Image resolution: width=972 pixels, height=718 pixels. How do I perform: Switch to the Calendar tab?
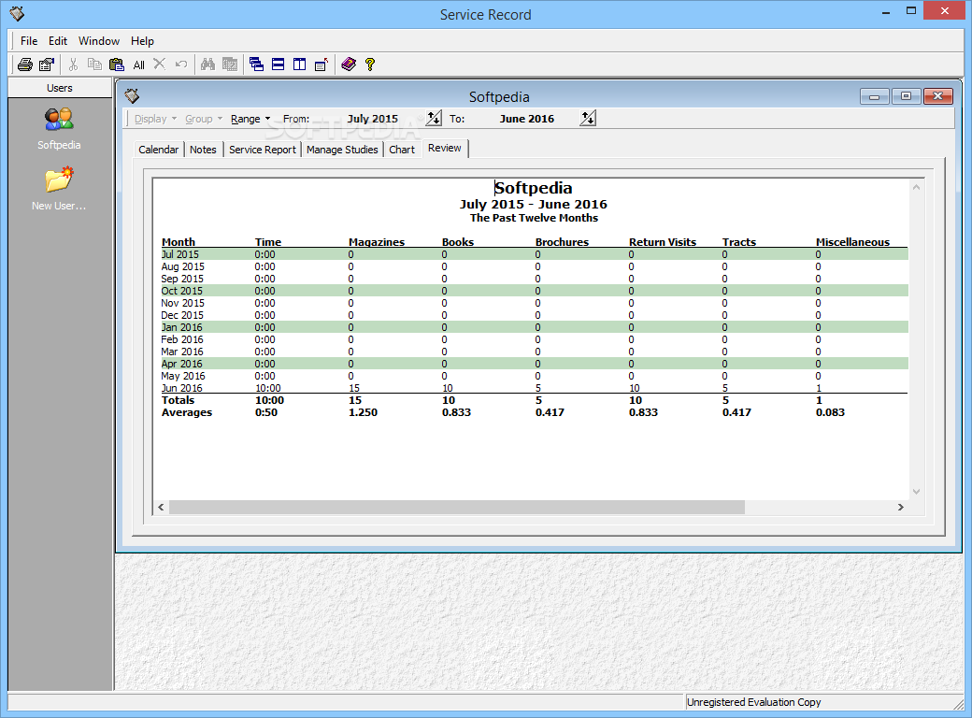click(x=158, y=150)
